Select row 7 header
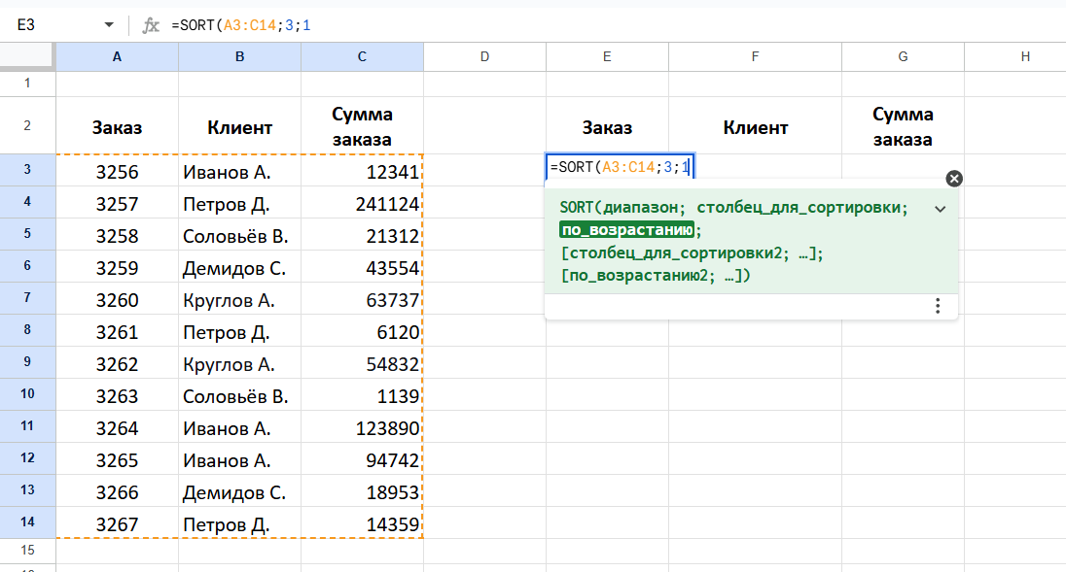1066x572 pixels. click(x=27, y=298)
